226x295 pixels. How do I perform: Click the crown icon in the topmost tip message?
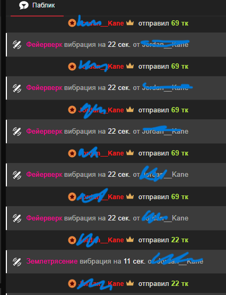coord(130,23)
